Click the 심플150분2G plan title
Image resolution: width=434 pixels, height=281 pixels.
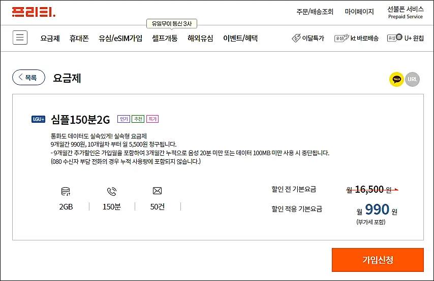point(80,119)
